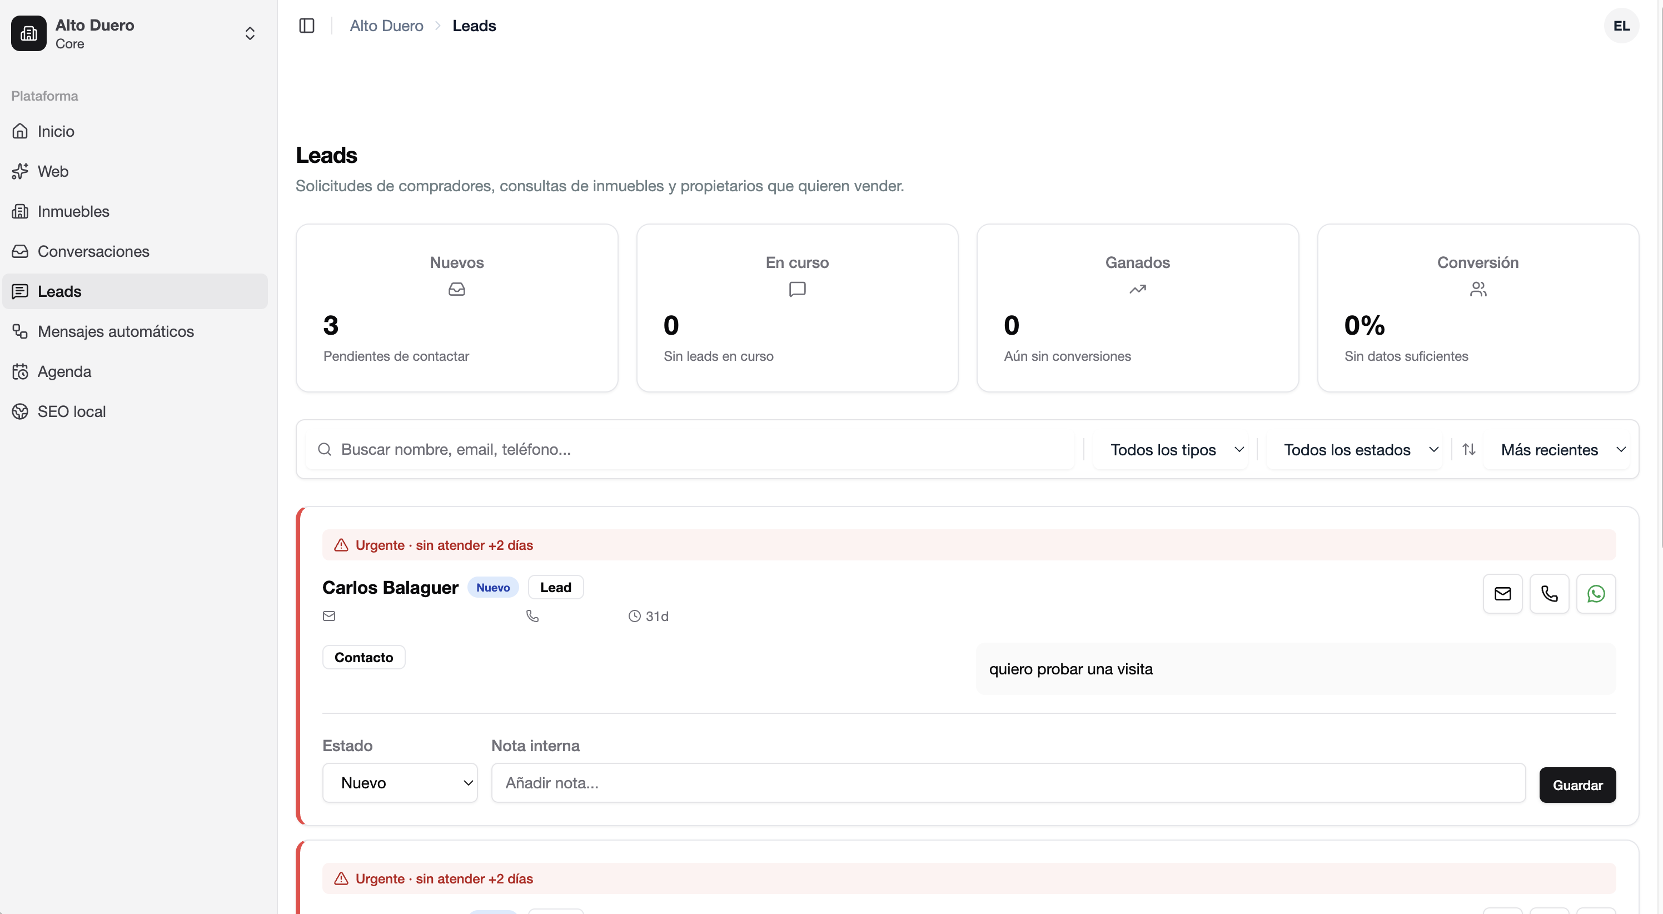Click the Conversión stat card
The image size is (1663, 914).
(x=1478, y=307)
